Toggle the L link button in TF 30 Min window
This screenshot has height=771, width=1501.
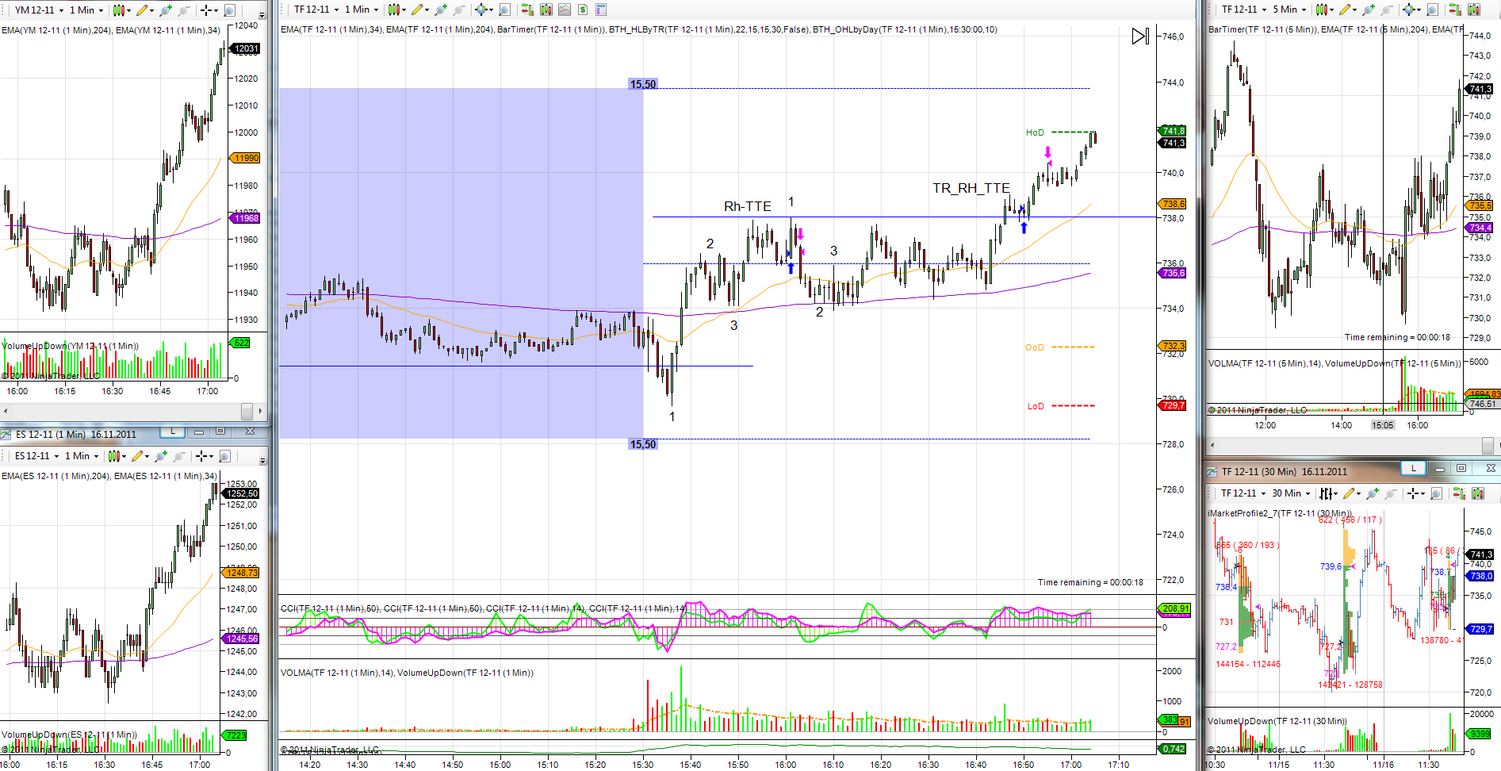pyautogui.click(x=1413, y=468)
